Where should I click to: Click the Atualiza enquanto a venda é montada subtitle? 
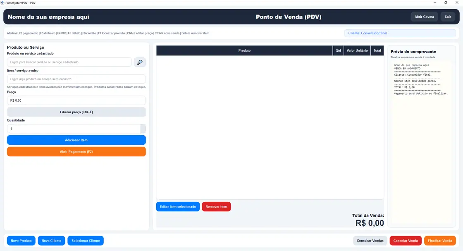point(413,57)
